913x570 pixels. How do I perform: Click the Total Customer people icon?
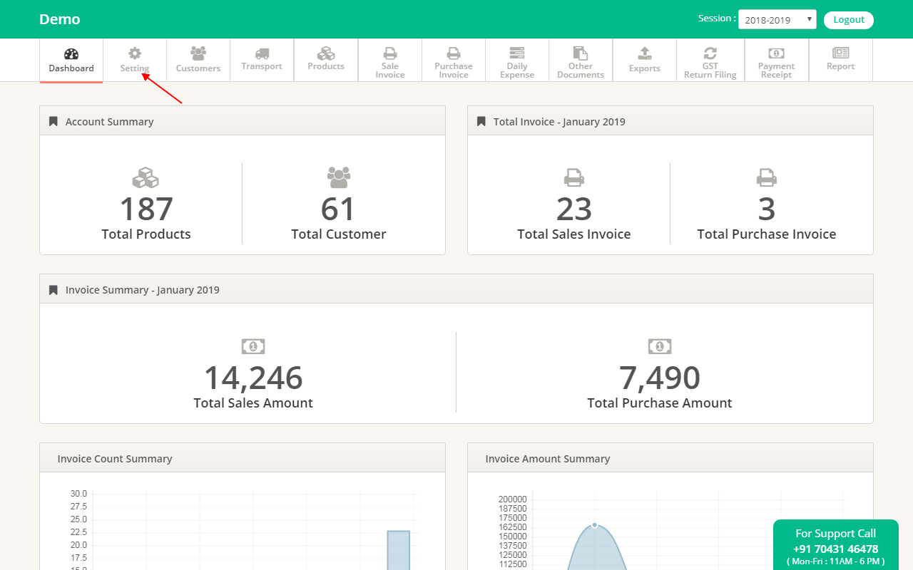click(x=339, y=177)
